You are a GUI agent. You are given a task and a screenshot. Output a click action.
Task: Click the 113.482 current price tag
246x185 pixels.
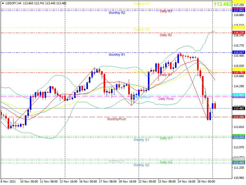(239, 109)
